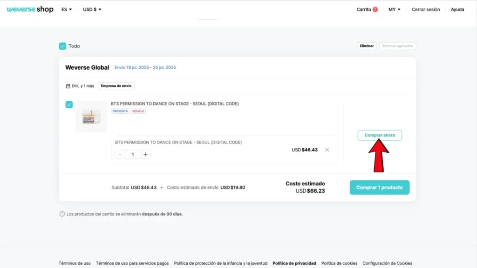Click Cerrar sesión to log out
Screen dimensions: 477x268
(x=426, y=9)
